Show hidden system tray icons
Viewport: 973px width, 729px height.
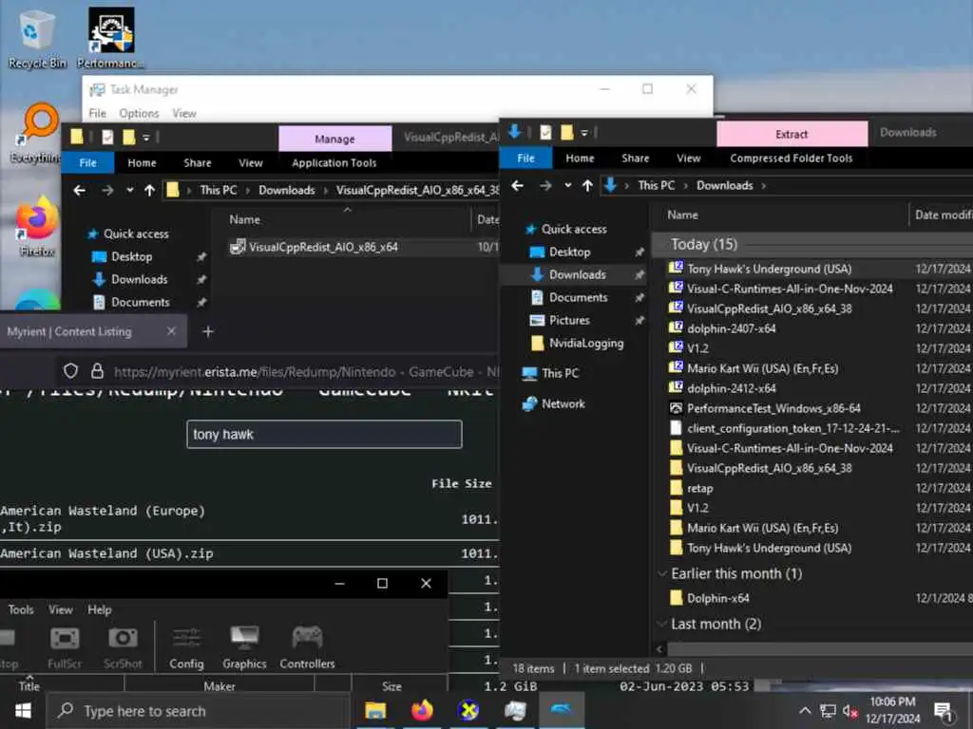805,711
